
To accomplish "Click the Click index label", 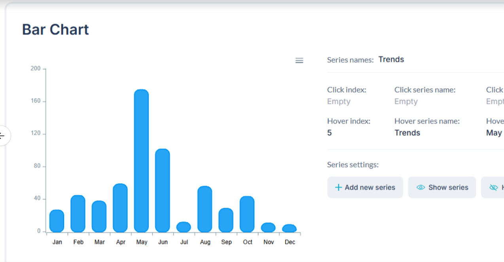I will pyautogui.click(x=347, y=90).
